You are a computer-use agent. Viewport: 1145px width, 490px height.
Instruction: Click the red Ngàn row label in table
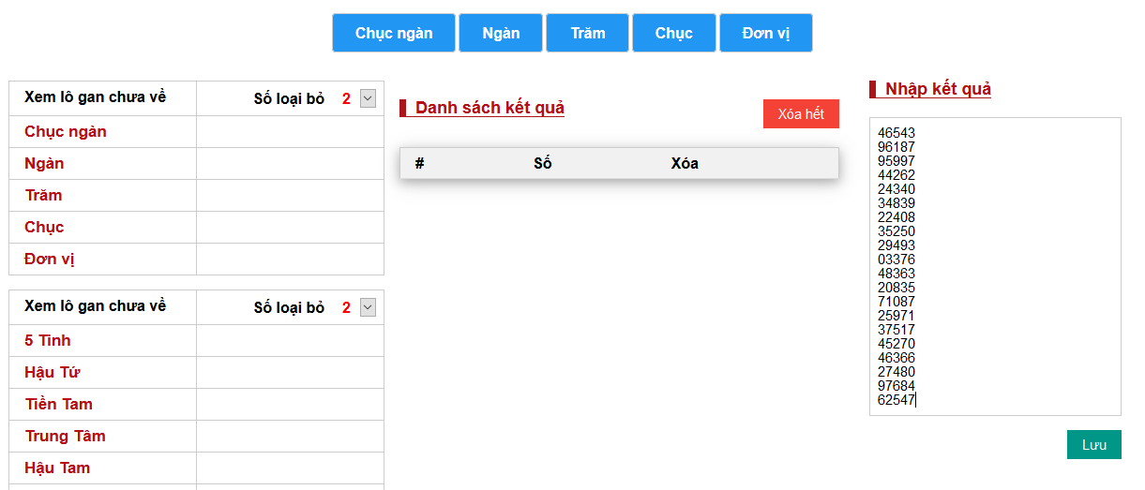[x=44, y=163]
